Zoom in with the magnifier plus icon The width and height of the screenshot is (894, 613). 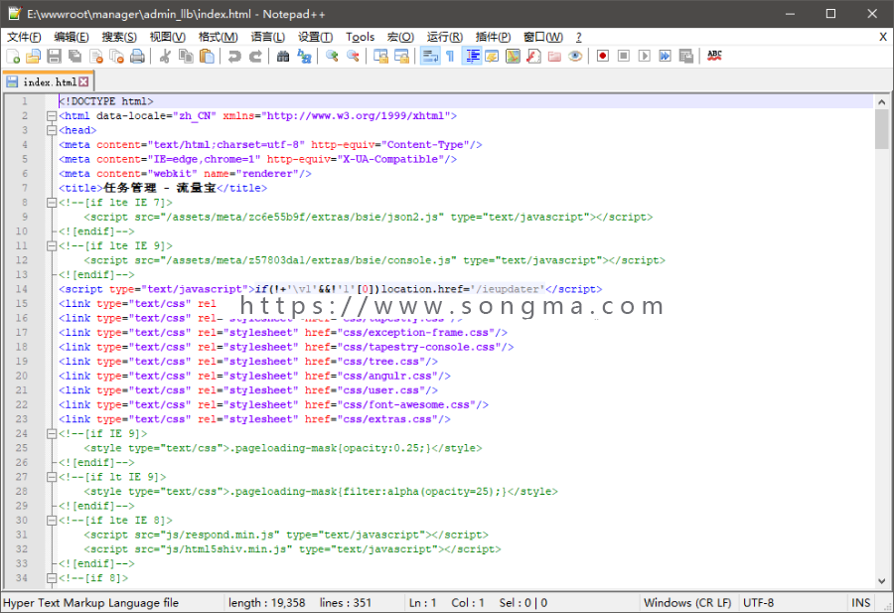coord(331,56)
